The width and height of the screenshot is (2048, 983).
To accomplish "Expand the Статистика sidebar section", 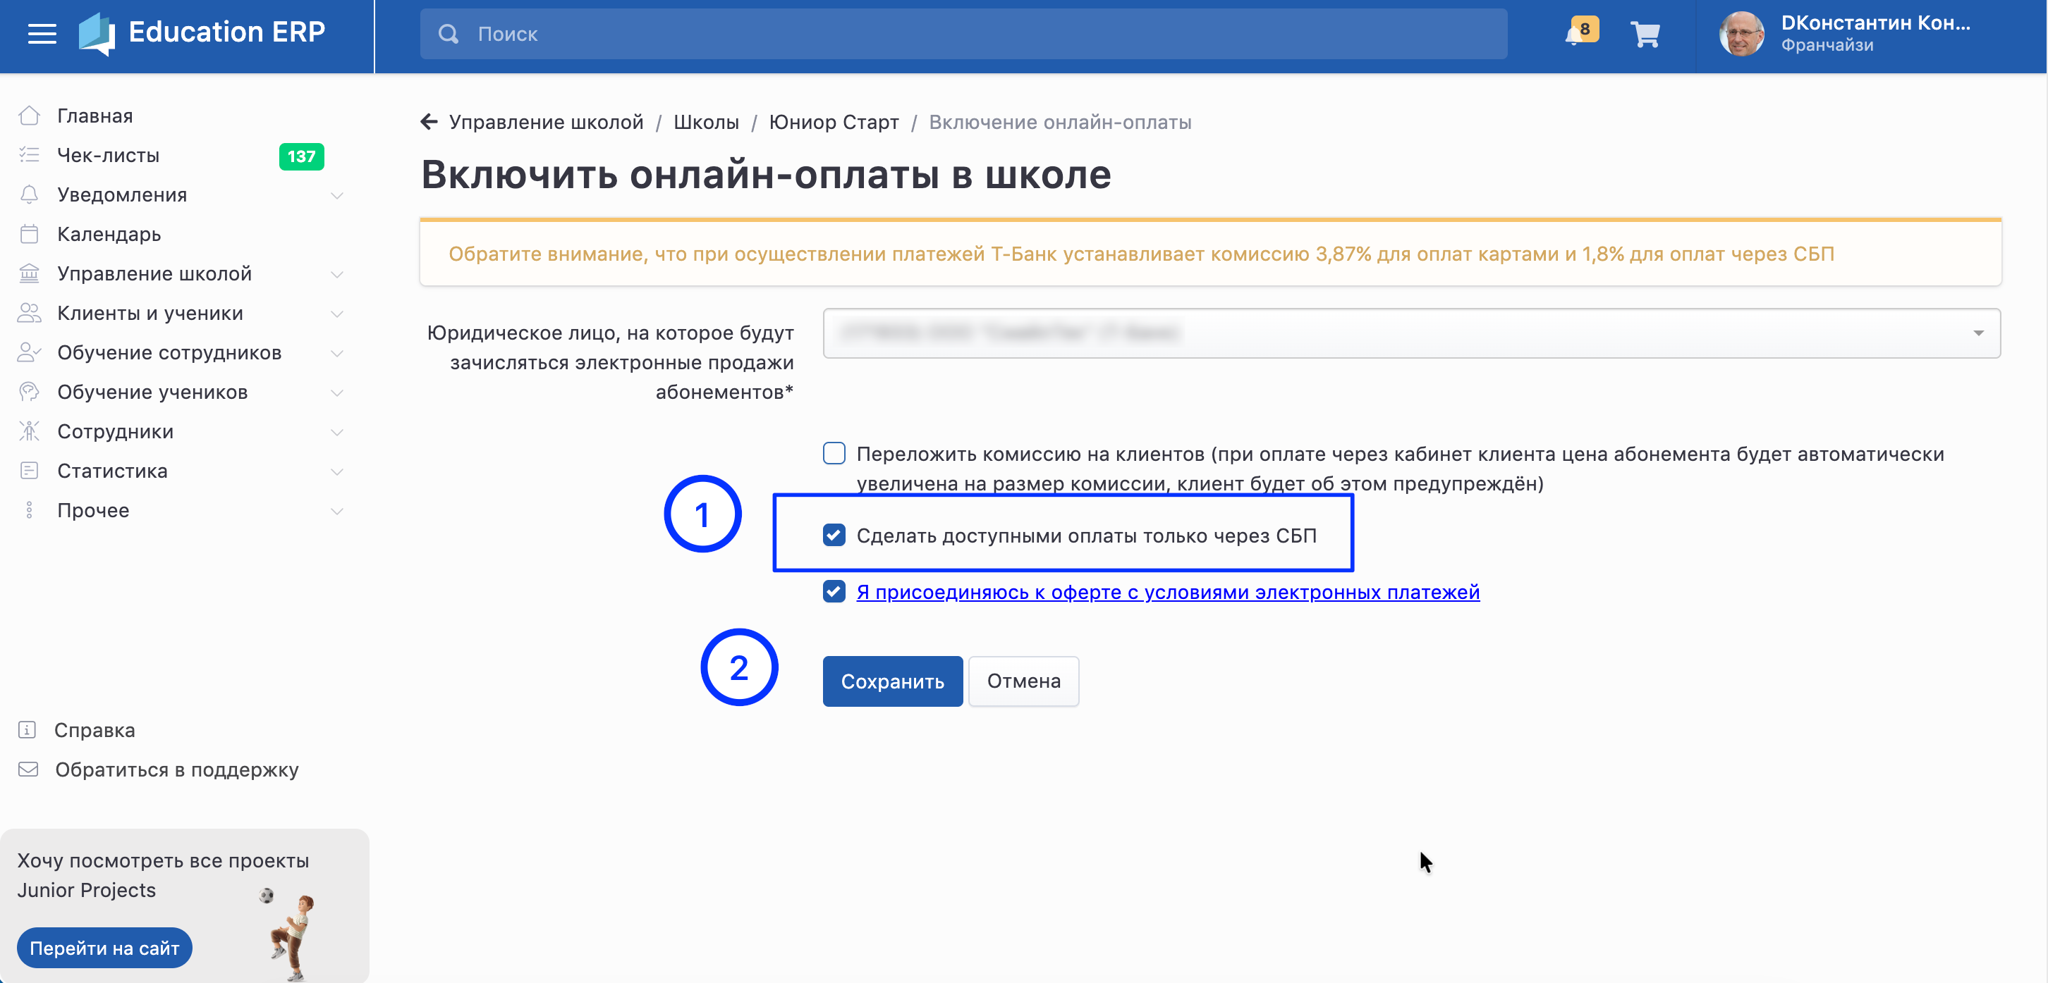I will [179, 471].
